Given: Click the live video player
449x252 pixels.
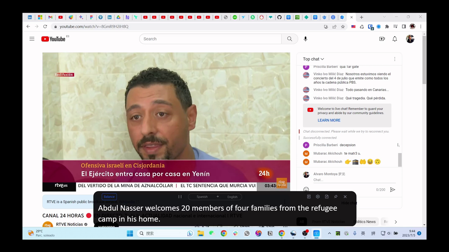Looking at the screenshot, I should 166,122.
